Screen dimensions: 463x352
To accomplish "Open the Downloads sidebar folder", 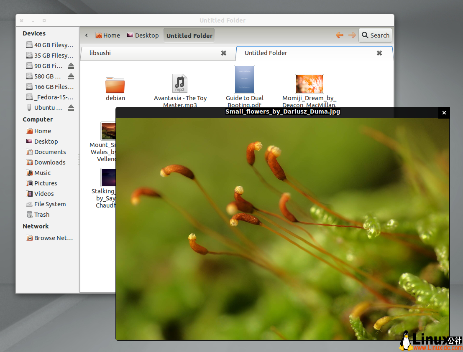I will [49, 162].
